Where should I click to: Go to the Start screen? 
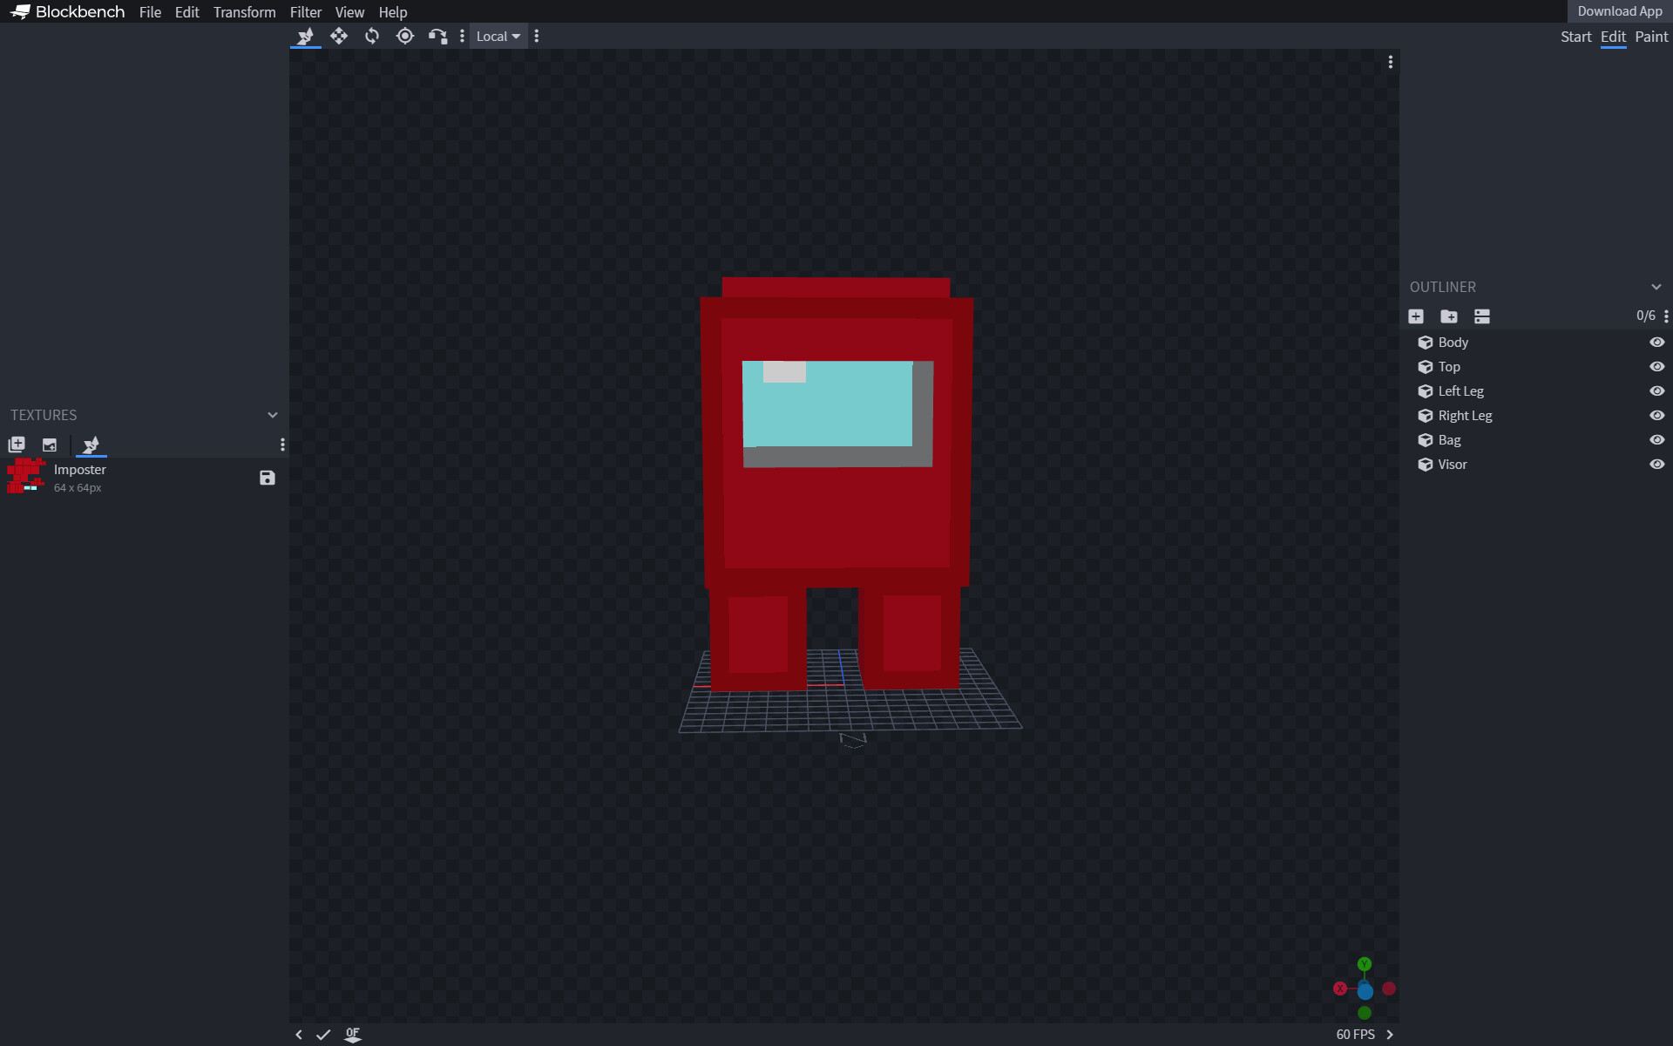click(x=1575, y=37)
